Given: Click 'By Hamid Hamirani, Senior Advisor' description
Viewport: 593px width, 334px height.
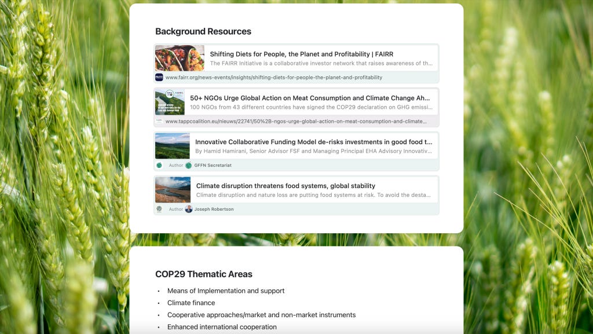Looking at the screenshot, I should tap(313, 151).
